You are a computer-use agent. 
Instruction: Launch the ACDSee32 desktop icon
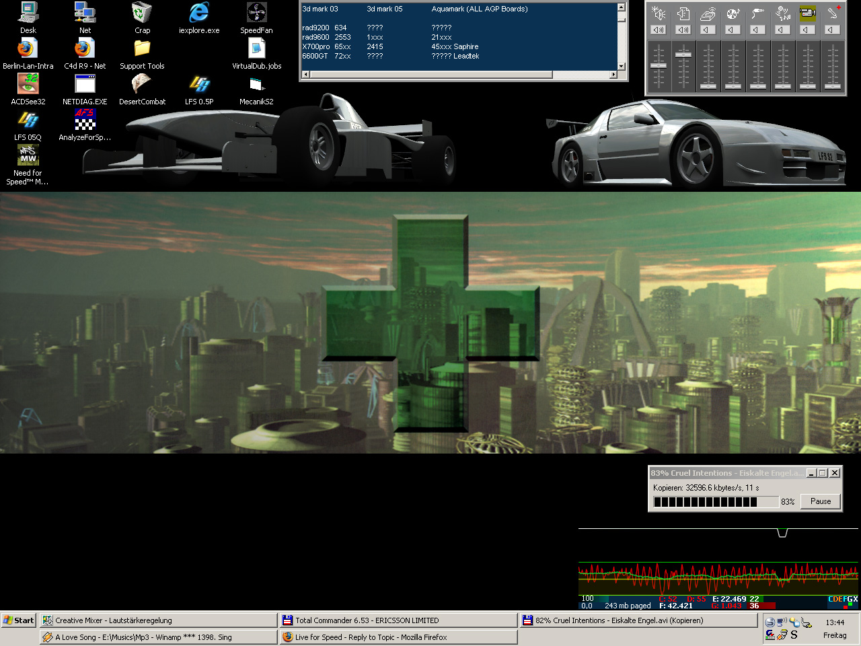pos(28,89)
